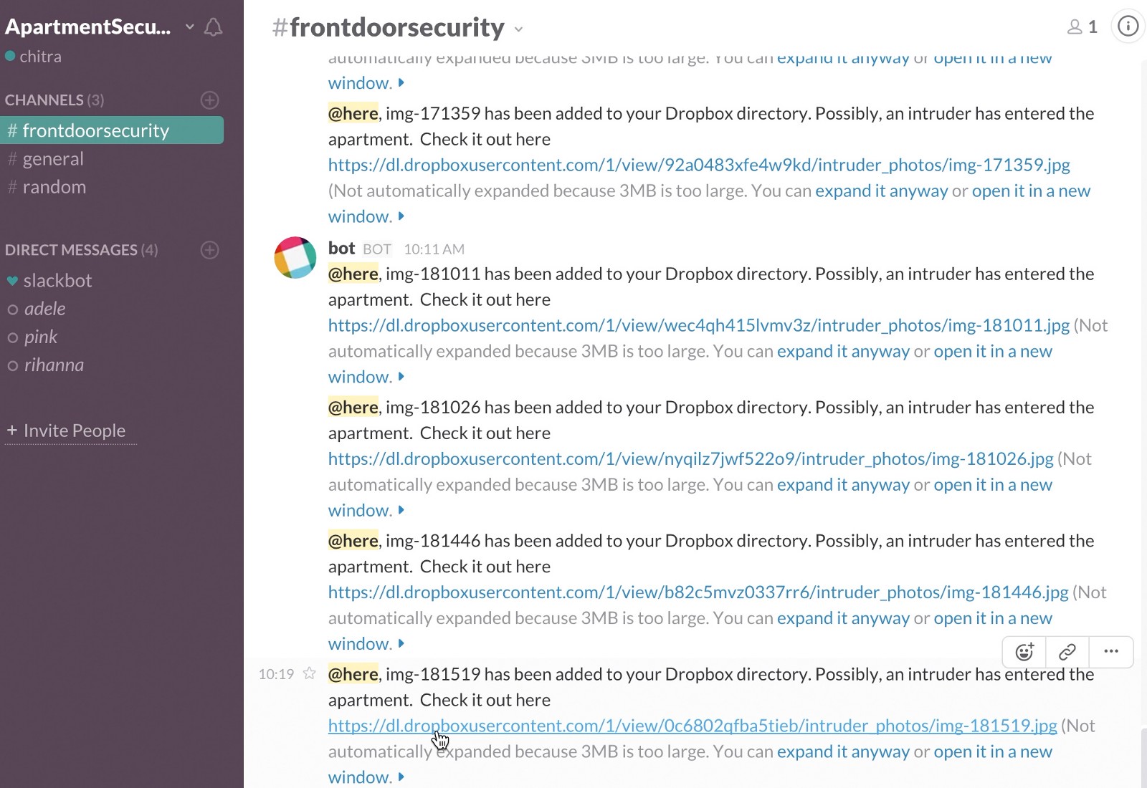Open the img-181519.jpg Dropbox link
Screen dimensions: 1147x788
pyautogui.click(x=692, y=726)
